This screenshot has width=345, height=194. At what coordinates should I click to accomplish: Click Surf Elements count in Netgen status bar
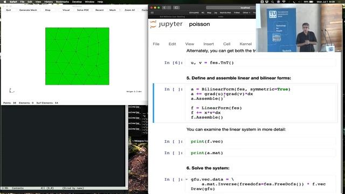point(47,103)
